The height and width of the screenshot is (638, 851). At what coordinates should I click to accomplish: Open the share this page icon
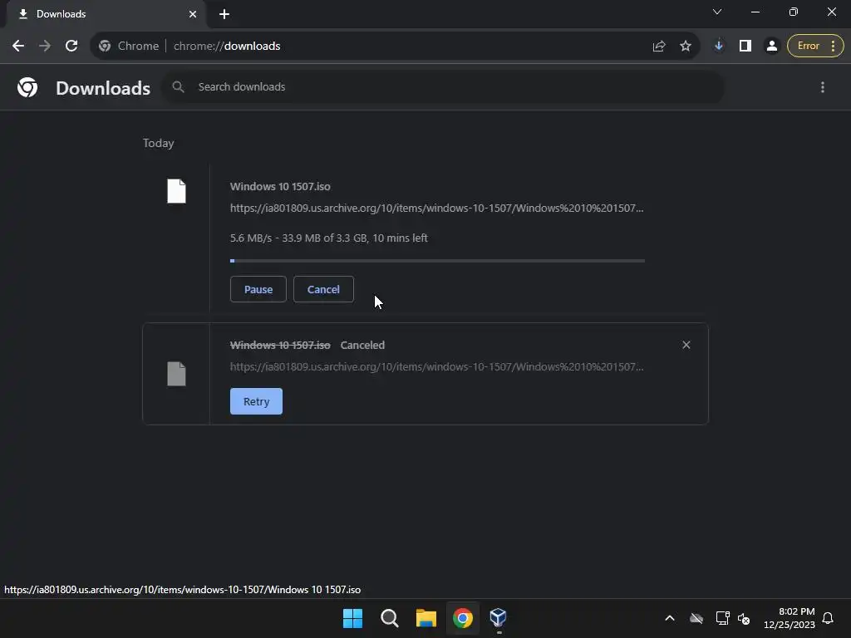[x=659, y=47]
